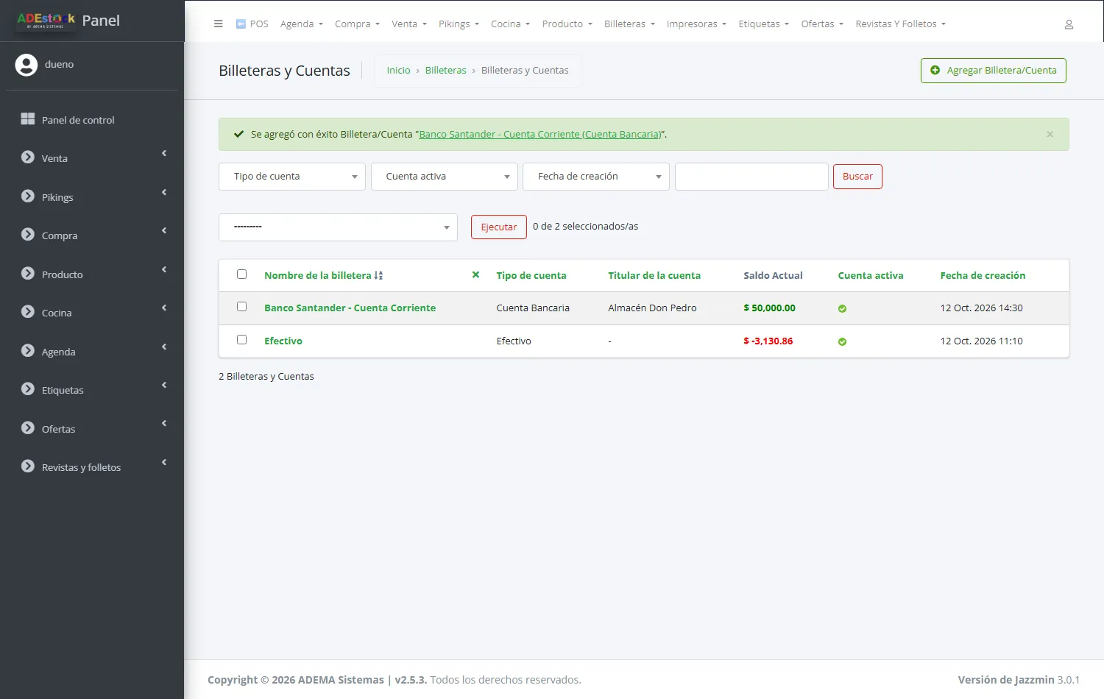This screenshot has height=699, width=1104.
Task: Open the user profile icon in top bar
Action: (x=1069, y=24)
